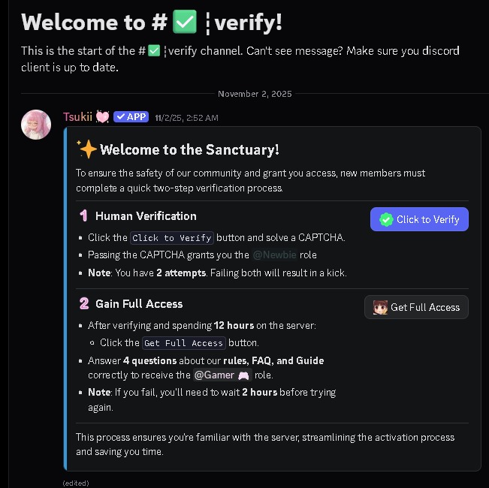The height and width of the screenshot is (488, 489).
Task: Click the inline code 'Get Full Access' text
Action: pos(184,343)
